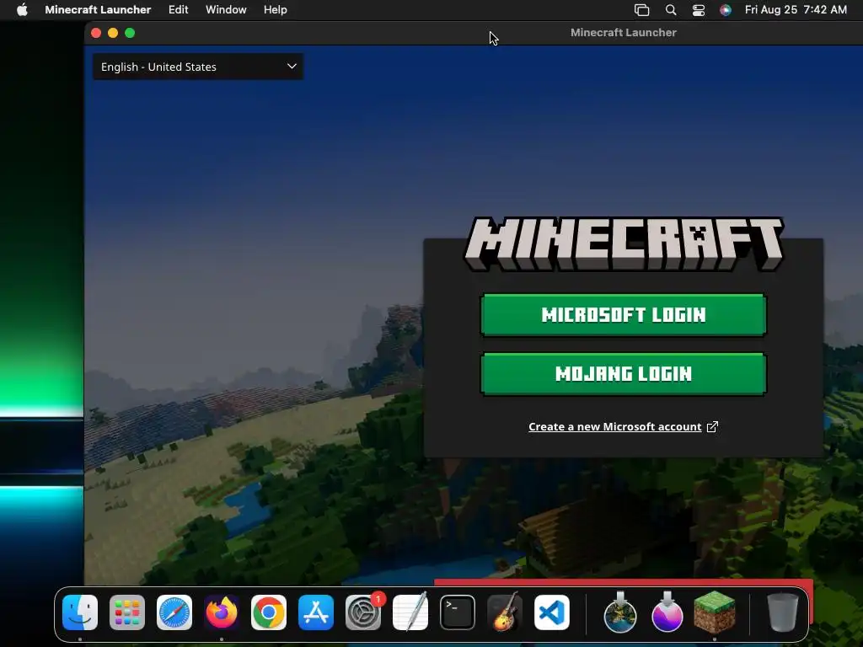Open GarageBand guitar icon in Dock
This screenshot has height=647, width=863.
[505, 612]
